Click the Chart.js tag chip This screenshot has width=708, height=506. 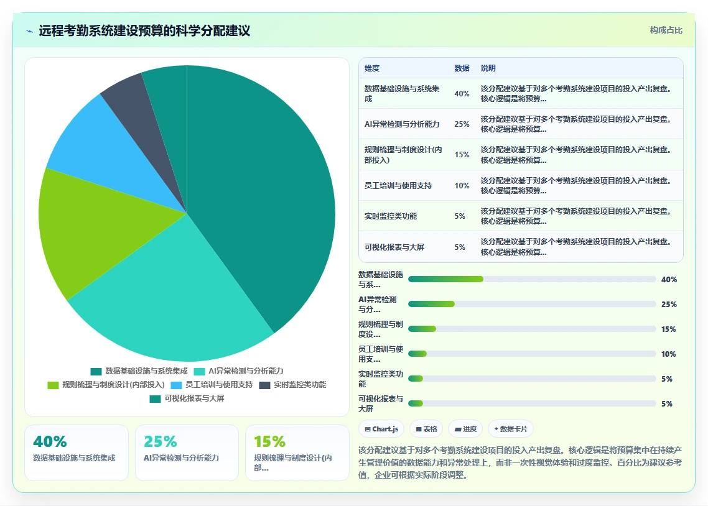(381, 429)
